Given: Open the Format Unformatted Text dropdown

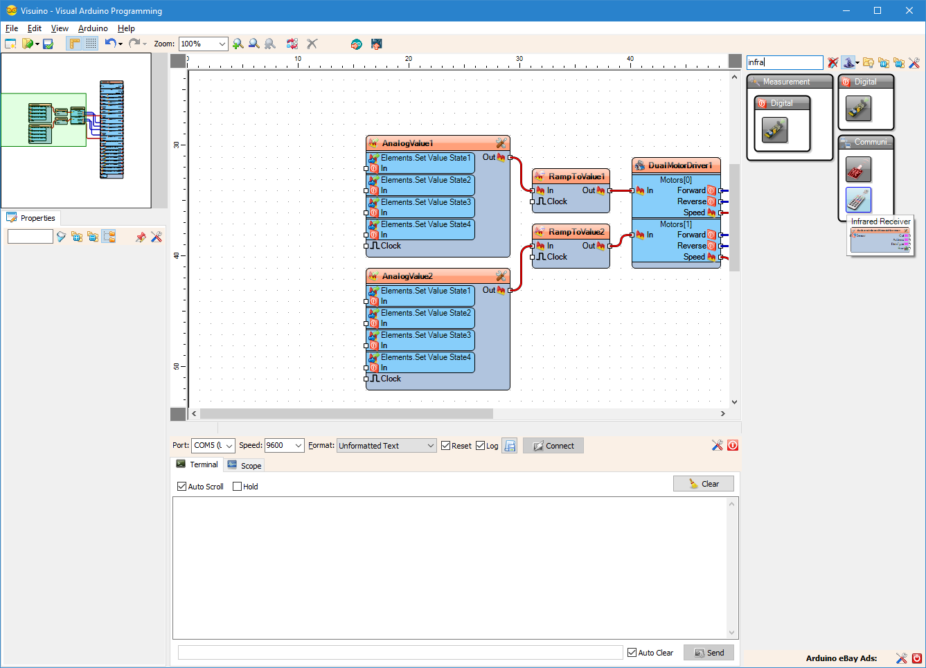Looking at the screenshot, I should pos(430,446).
